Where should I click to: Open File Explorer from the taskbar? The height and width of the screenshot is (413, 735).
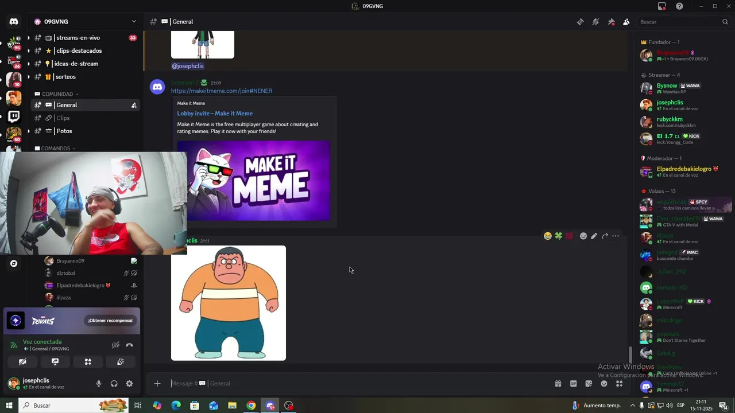pos(232,406)
